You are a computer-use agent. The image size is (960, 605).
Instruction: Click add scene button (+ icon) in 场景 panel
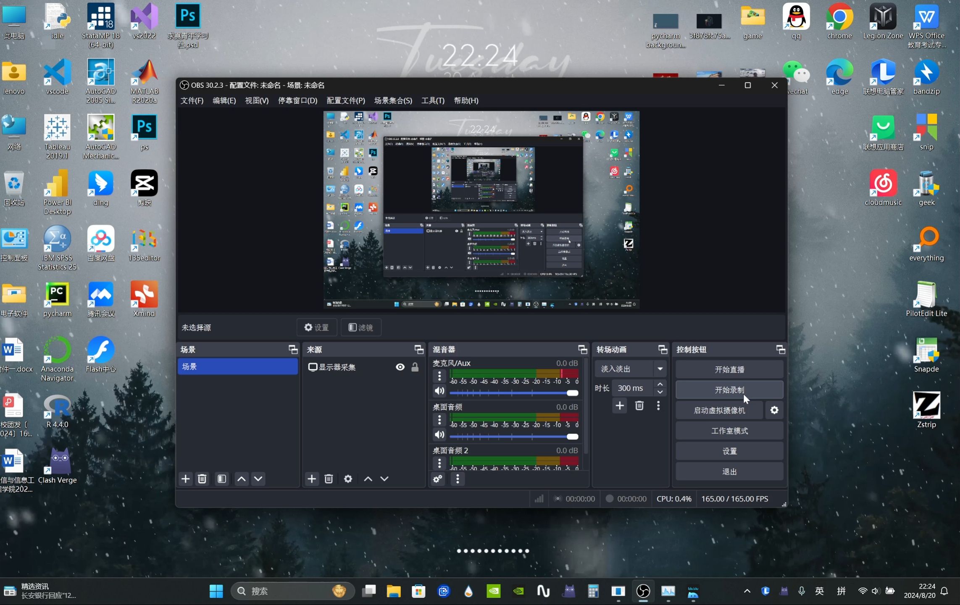184,479
